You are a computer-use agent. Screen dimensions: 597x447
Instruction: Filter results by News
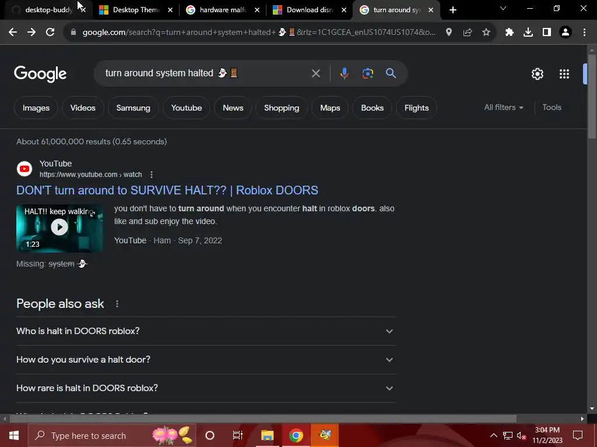pyautogui.click(x=233, y=108)
